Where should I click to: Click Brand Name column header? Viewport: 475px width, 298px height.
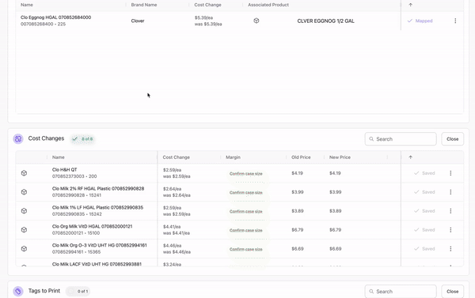[144, 5]
